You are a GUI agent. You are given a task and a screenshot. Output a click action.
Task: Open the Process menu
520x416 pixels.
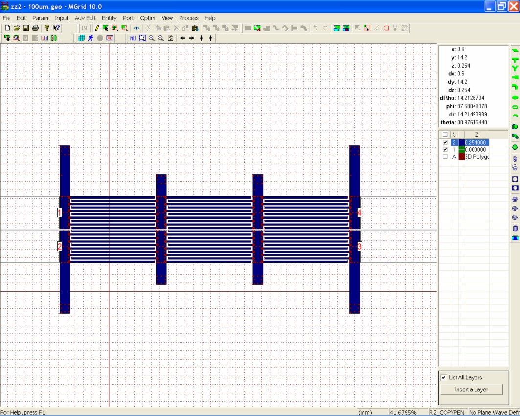coord(188,18)
